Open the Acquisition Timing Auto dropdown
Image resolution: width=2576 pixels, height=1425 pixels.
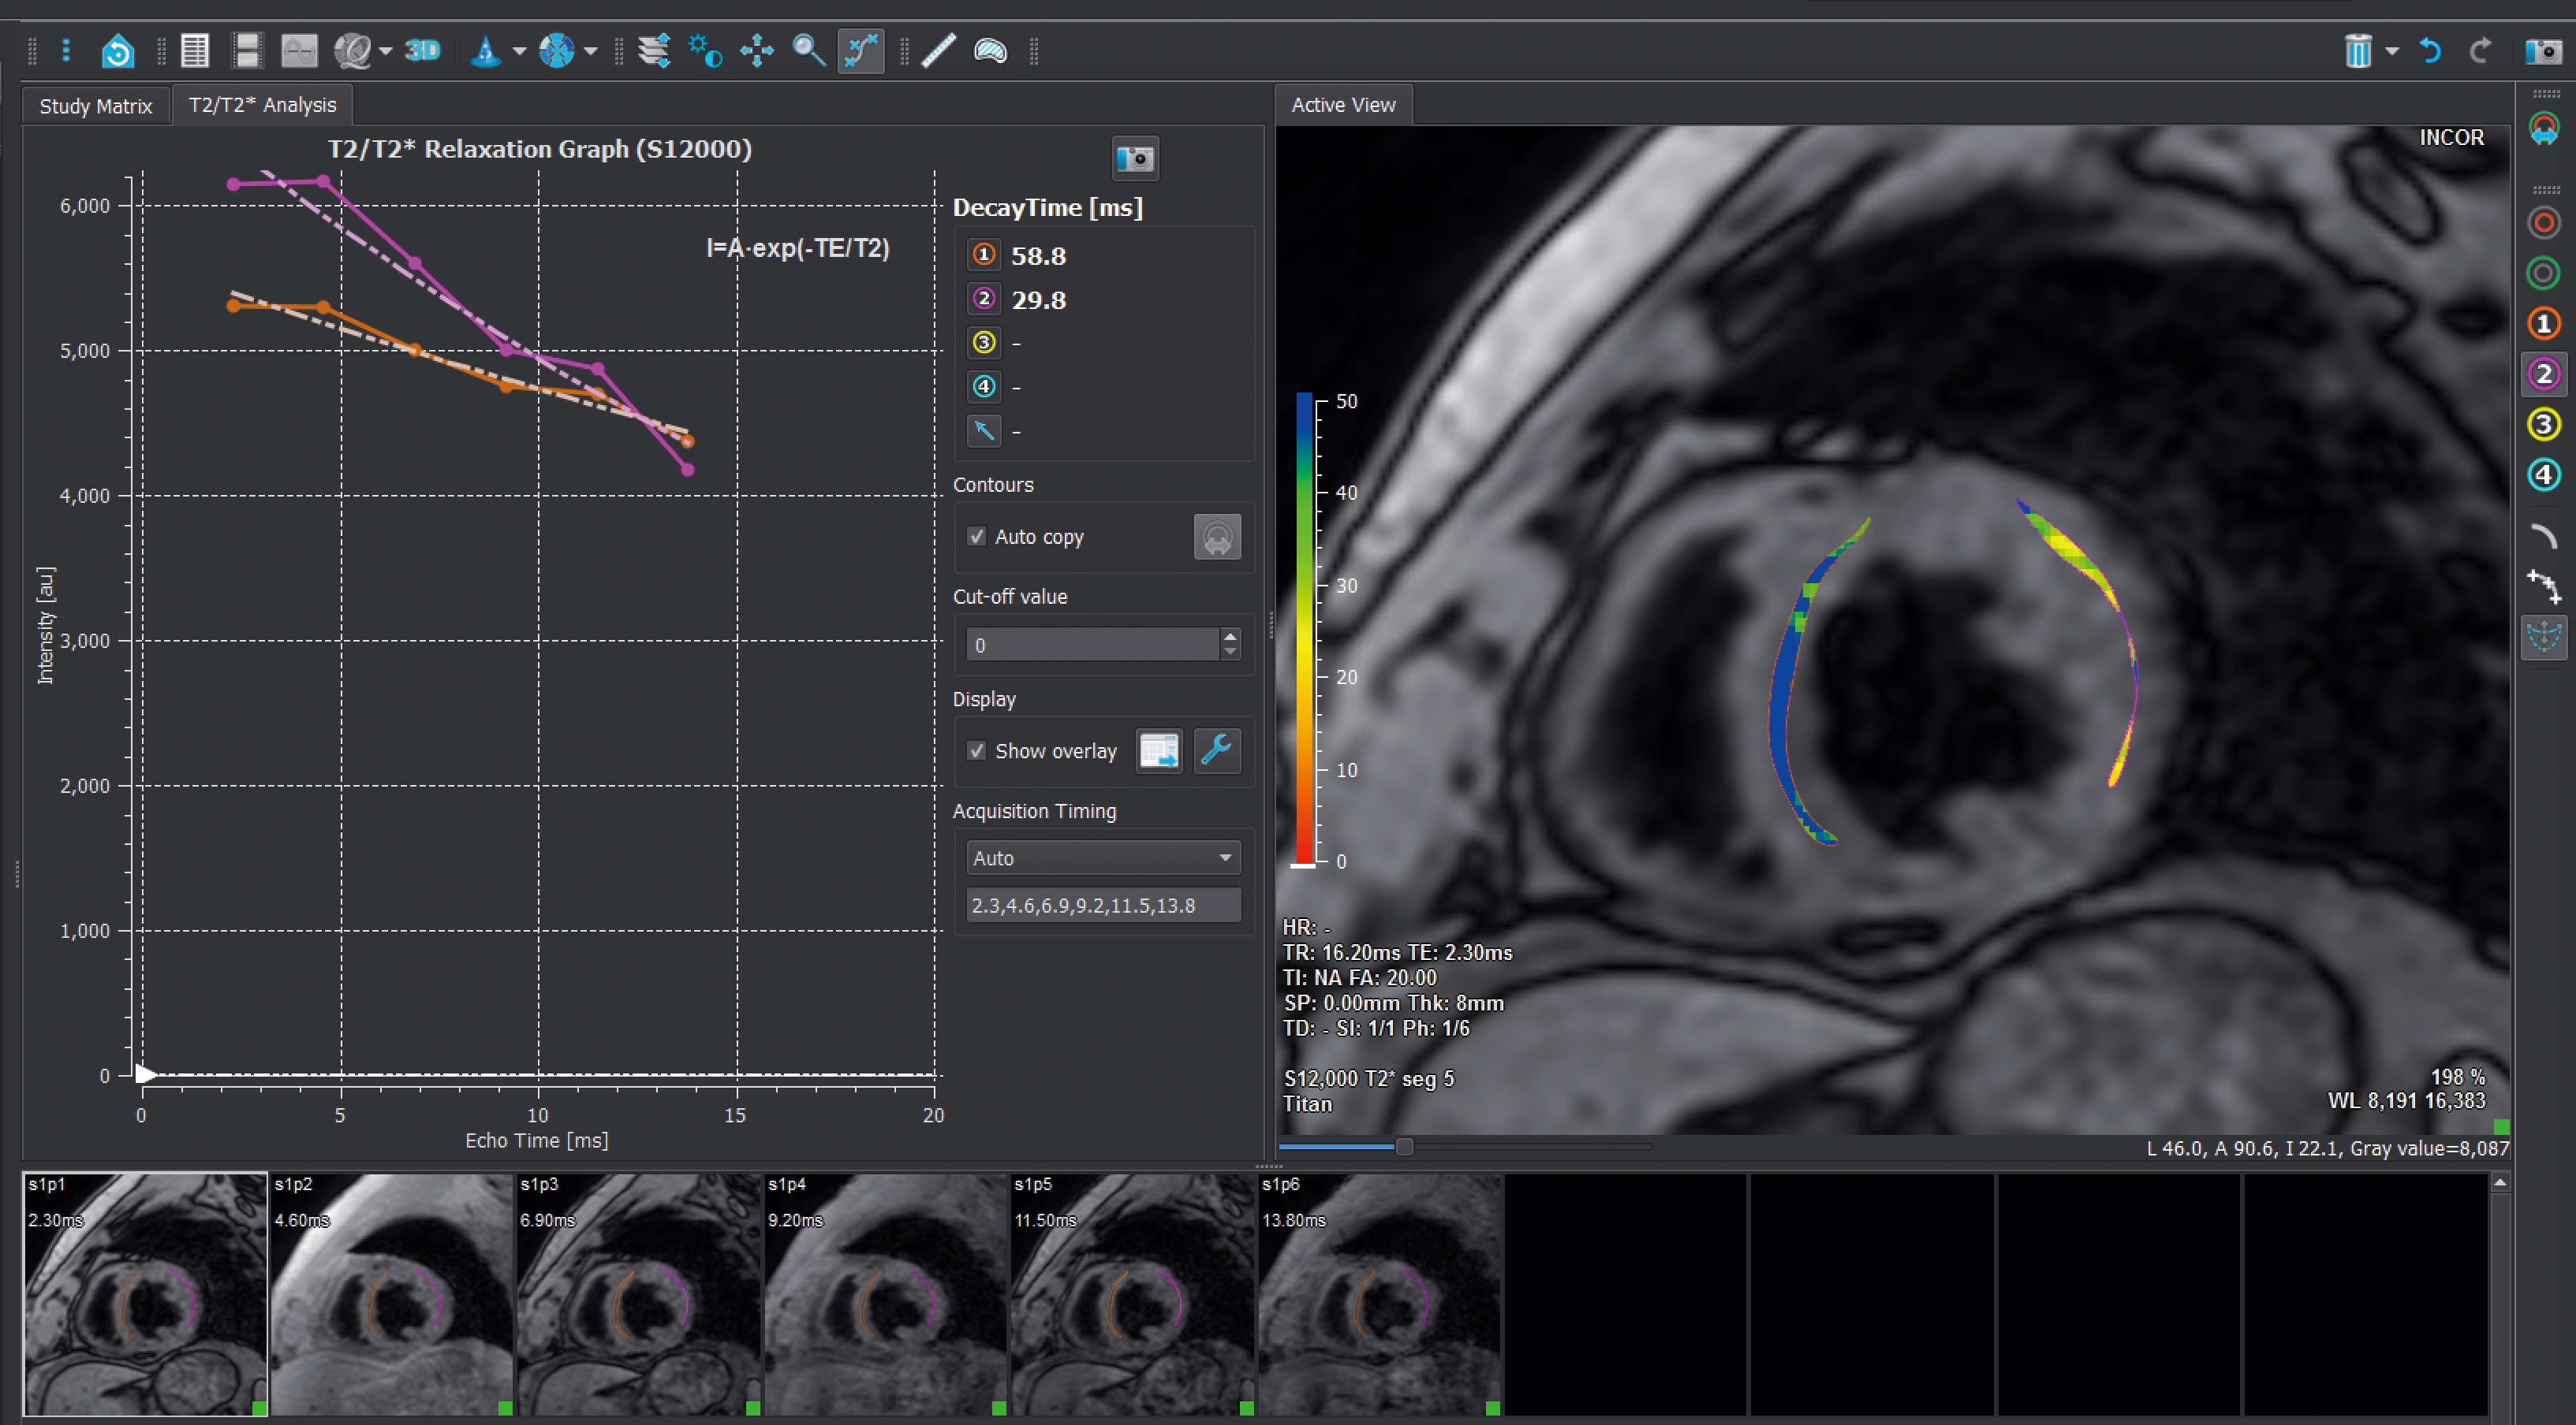point(1103,858)
